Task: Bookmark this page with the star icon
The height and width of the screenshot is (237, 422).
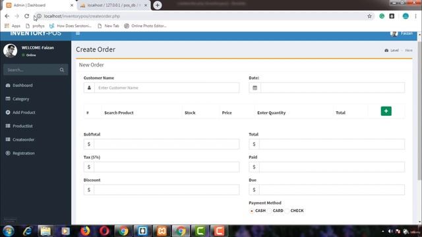Action: pyautogui.click(x=369, y=16)
